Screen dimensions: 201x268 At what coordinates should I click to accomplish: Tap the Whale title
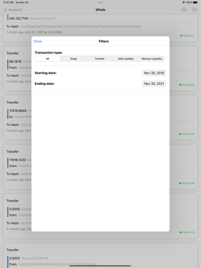100,10
